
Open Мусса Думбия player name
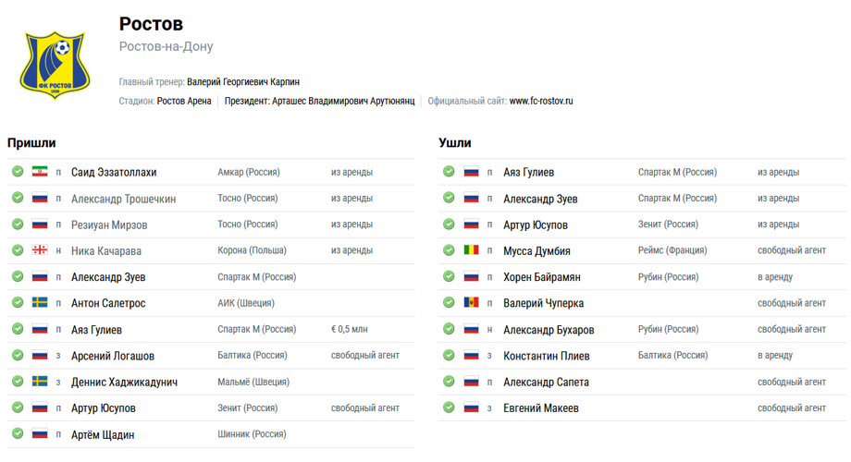coord(536,250)
